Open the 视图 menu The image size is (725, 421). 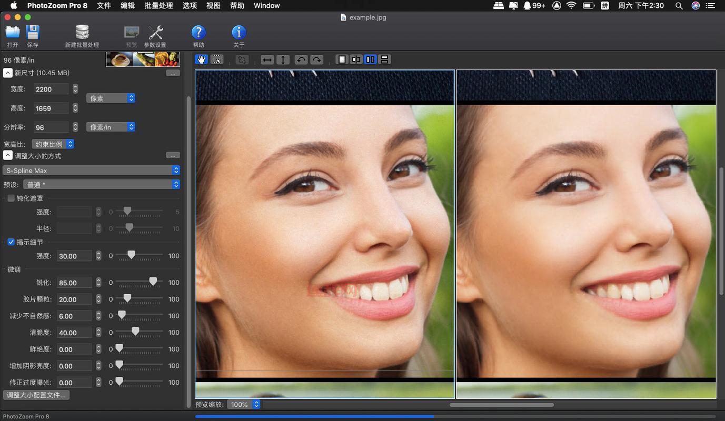point(213,5)
